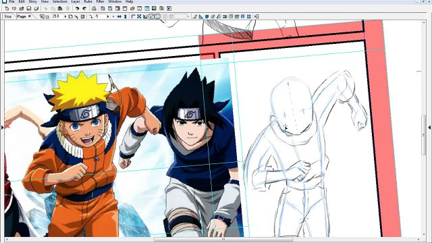Open the Story menu
The width and height of the screenshot is (432, 243).
[x=33, y=1]
